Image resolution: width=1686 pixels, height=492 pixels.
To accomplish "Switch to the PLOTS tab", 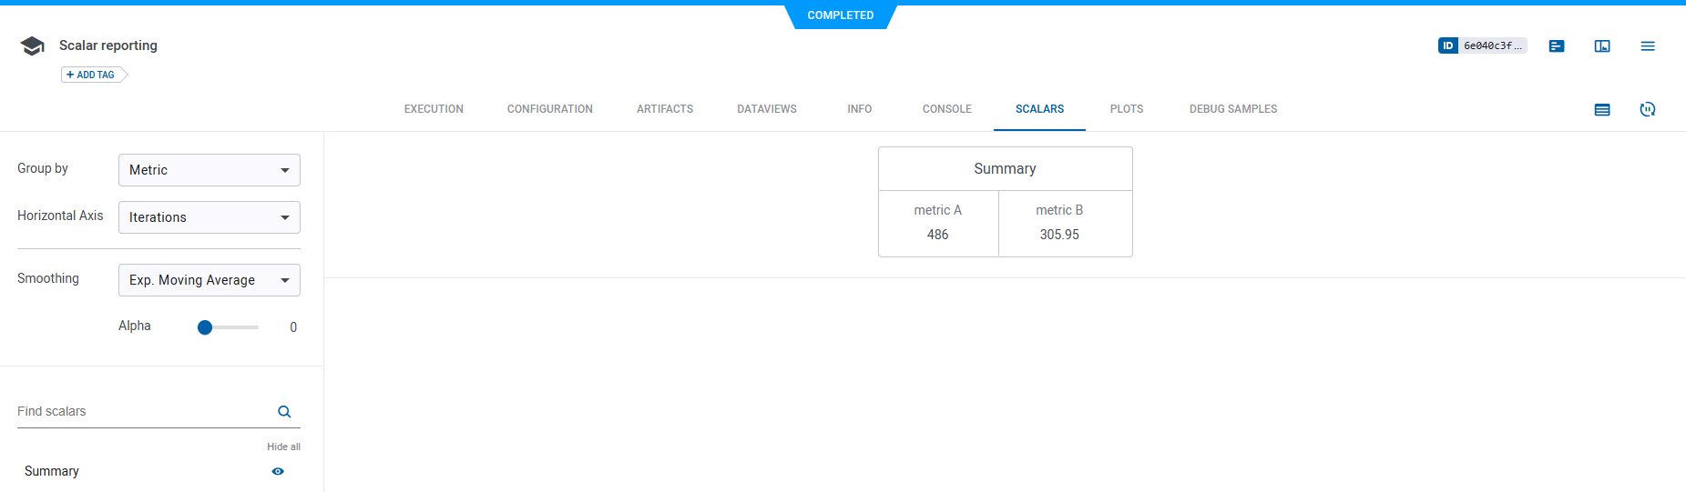I will (1126, 109).
